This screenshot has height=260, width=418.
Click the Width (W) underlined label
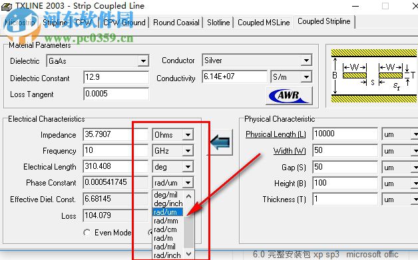(x=290, y=151)
